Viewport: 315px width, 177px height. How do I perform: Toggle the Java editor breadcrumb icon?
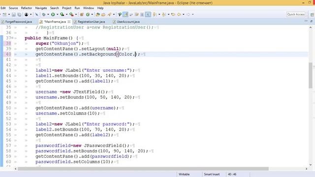(120, 14)
